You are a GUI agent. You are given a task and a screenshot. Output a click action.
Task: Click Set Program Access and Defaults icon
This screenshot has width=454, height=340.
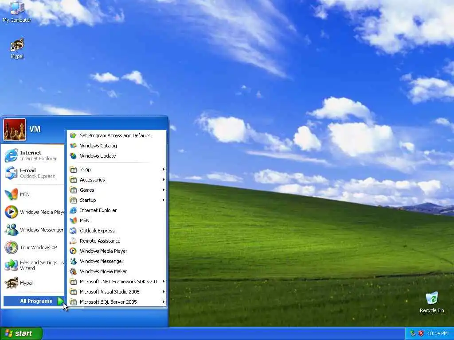(73, 135)
